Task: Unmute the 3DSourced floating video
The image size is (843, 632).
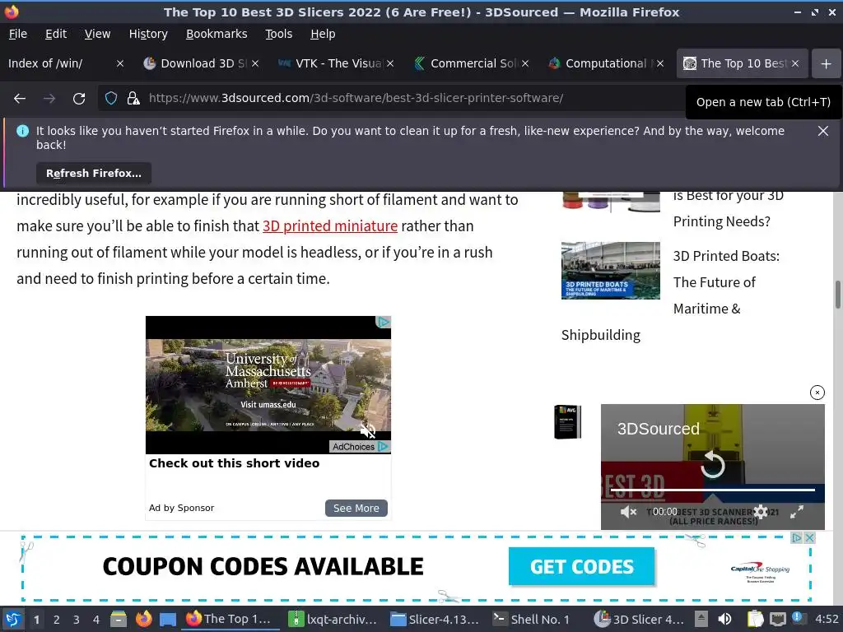Action: pos(628,512)
